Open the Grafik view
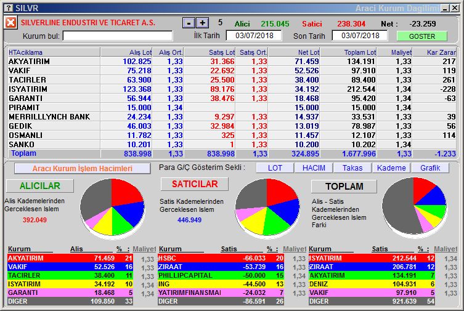Viewport: 464px width, 311px height. click(430, 168)
